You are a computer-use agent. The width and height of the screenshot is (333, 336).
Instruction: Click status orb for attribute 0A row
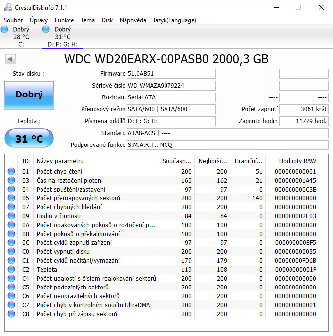pos(11,225)
